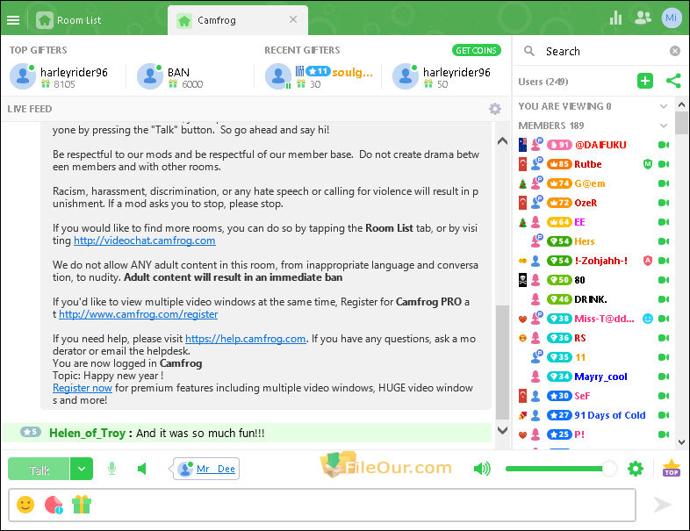Open Live Feed settings gear
Image resolution: width=690 pixels, height=531 pixels.
[495, 109]
